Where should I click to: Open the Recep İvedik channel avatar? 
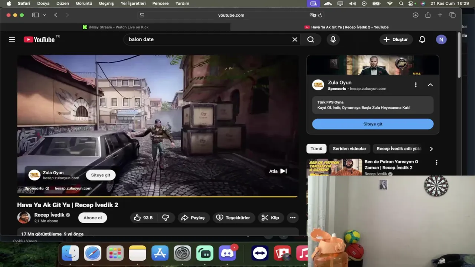tap(24, 217)
